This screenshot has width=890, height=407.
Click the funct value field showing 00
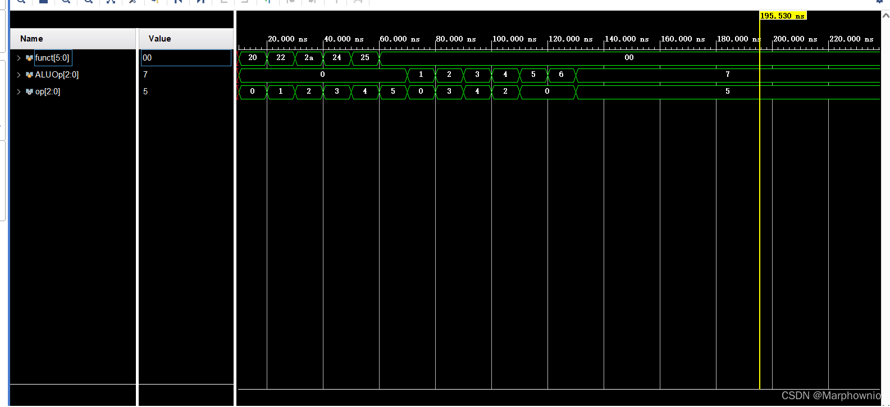coord(186,58)
